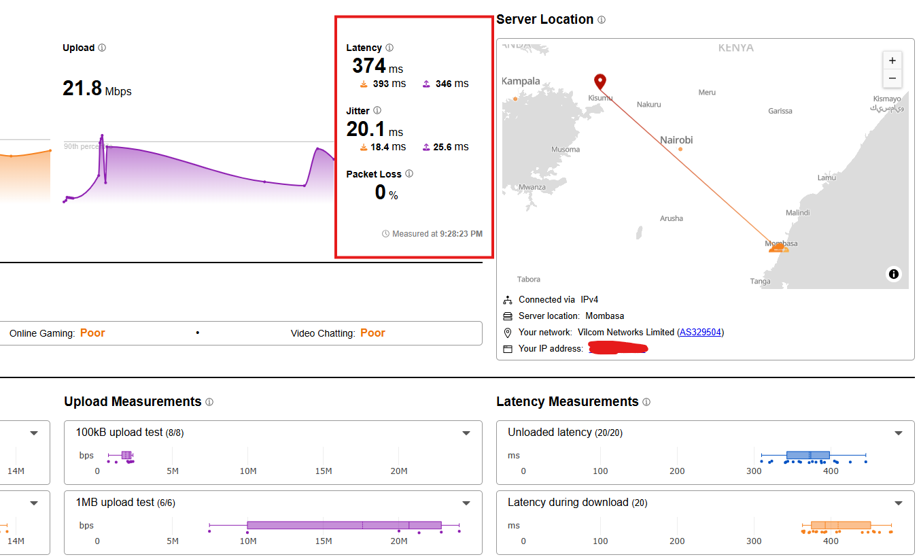Zoom in on the server map
The width and height of the screenshot is (921, 557).
coord(892,60)
